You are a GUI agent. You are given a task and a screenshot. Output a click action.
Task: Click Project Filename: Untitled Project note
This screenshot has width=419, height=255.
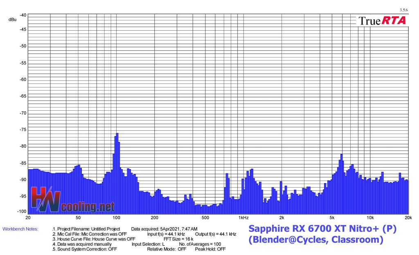click(x=86, y=229)
